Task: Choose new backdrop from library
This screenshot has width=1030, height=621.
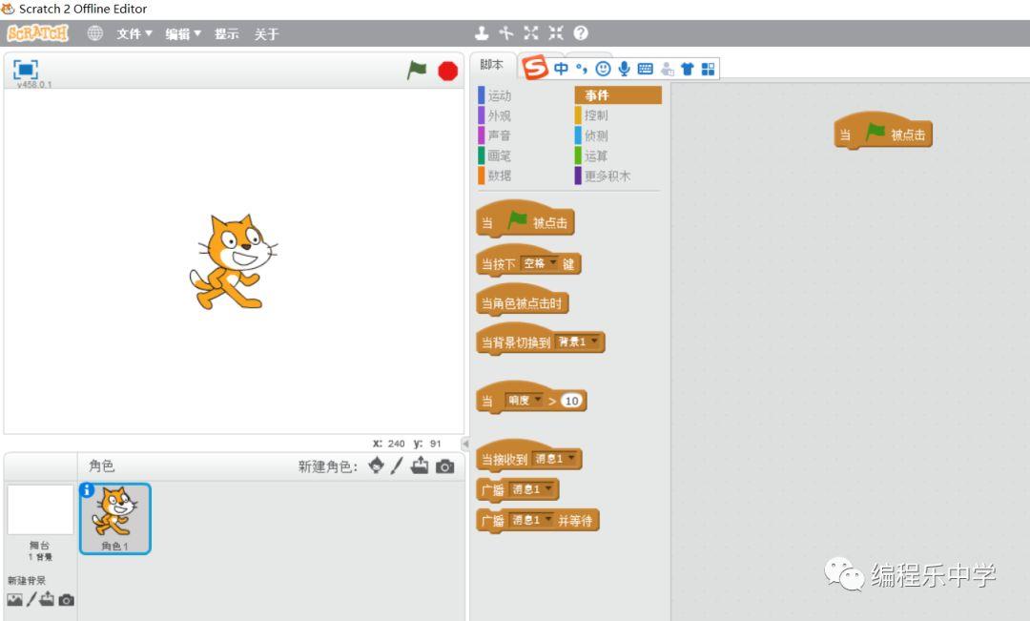Action: 14,599
